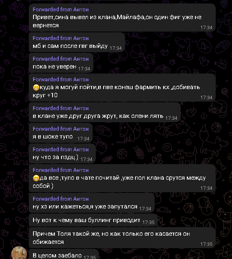Open 'Forwarded from Антон' link above 'куда я могуй'
This screenshot has width=232, height=259.
pyautogui.click(x=60, y=79)
